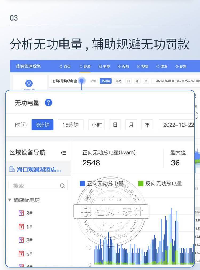The height and width of the screenshot is (270, 200).
Task: Collapse the 酒店配电房 tree node
Action: 10,200
